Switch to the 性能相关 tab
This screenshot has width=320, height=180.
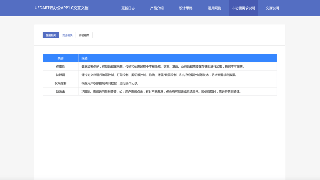click(x=51, y=35)
